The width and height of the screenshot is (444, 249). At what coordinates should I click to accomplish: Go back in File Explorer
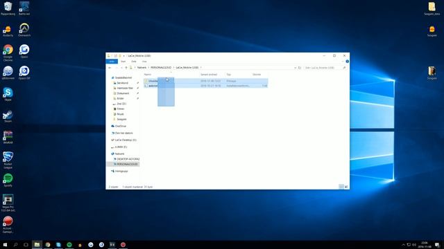(110, 68)
